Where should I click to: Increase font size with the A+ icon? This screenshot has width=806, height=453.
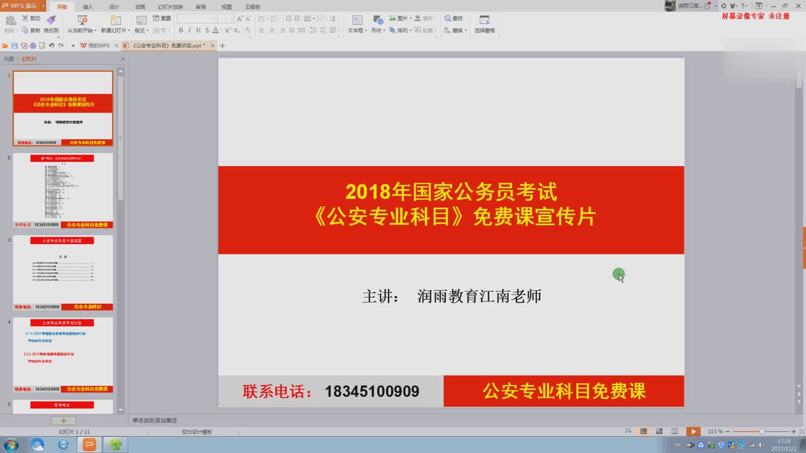(x=240, y=19)
